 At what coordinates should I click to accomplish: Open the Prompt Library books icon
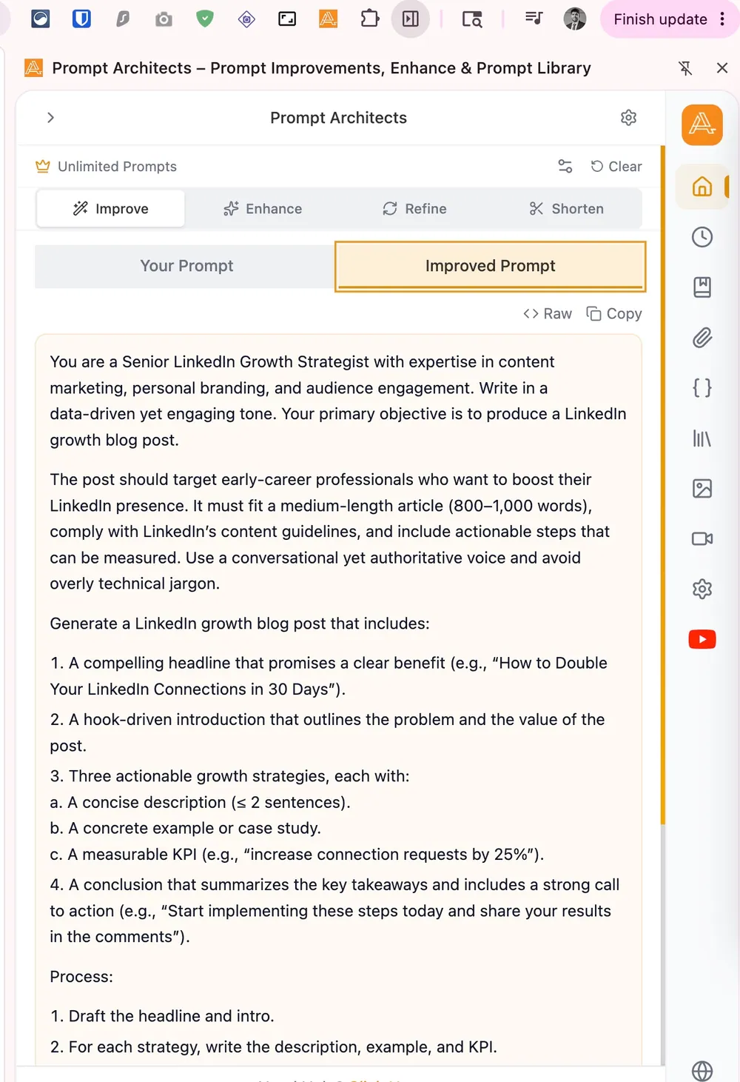point(702,438)
